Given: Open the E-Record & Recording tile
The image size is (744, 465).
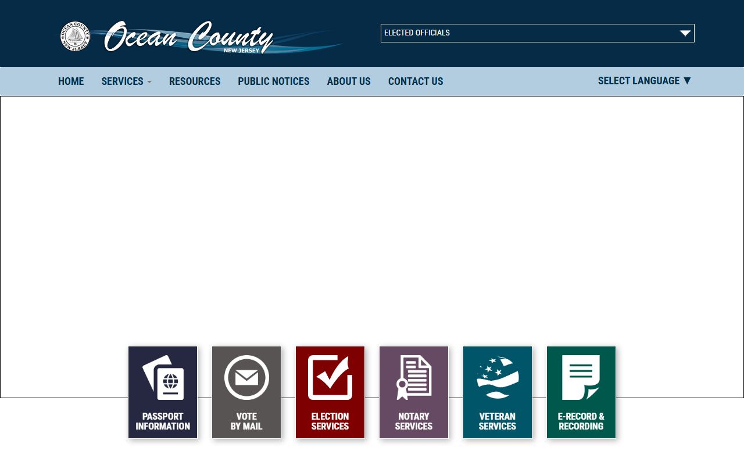Looking at the screenshot, I should (x=581, y=392).
